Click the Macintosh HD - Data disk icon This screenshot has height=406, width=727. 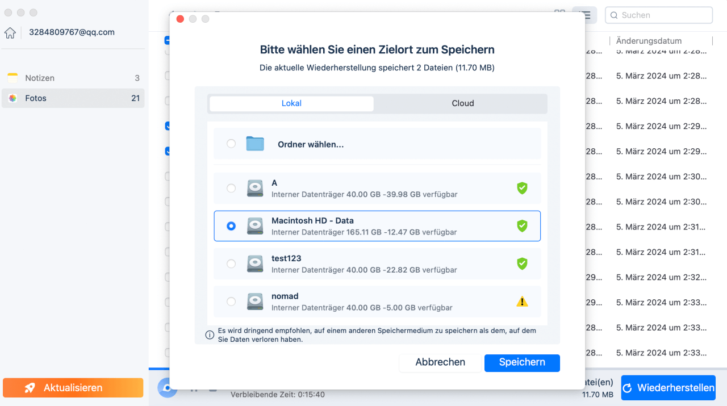pyautogui.click(x=255, y=226)
